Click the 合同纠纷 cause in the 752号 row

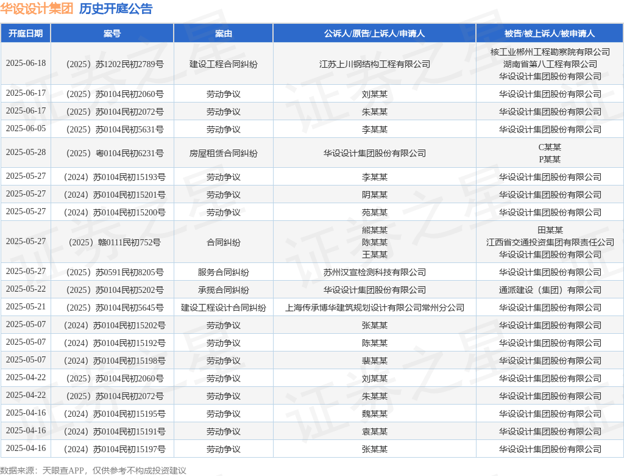pos(223,242)
